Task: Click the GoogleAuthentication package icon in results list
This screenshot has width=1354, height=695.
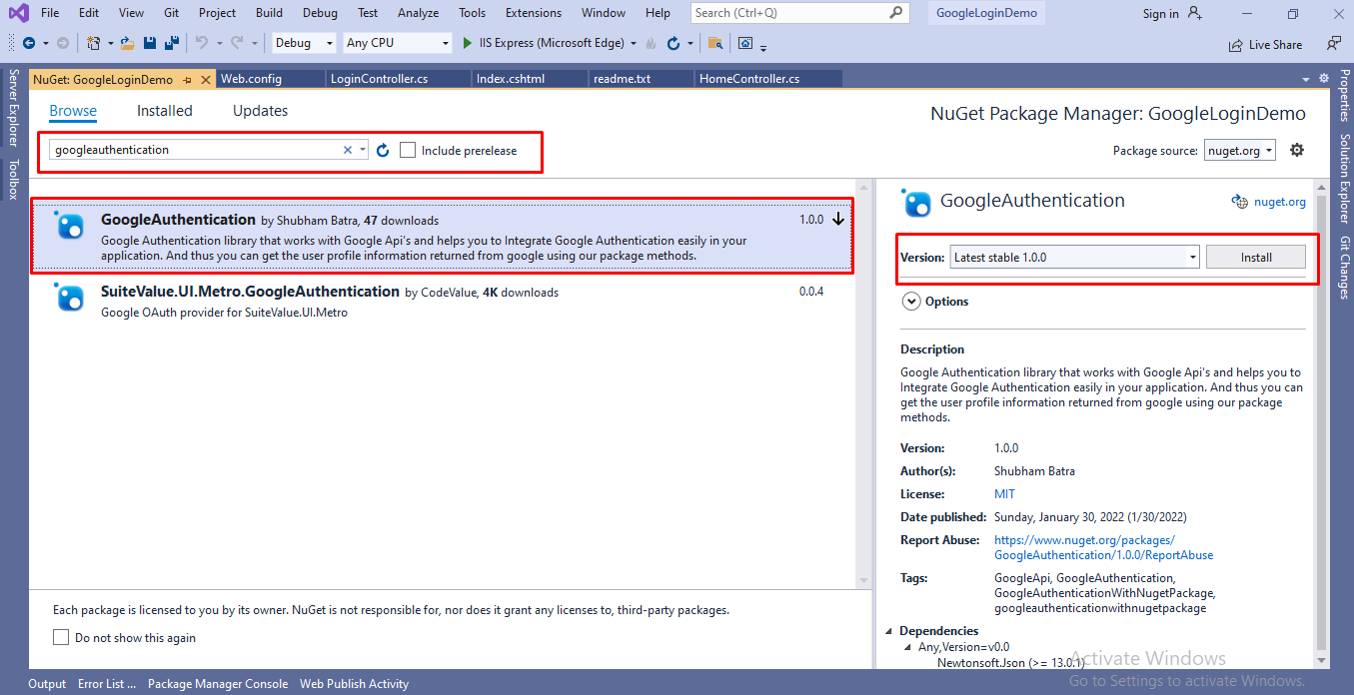Action: coord(70,226)
